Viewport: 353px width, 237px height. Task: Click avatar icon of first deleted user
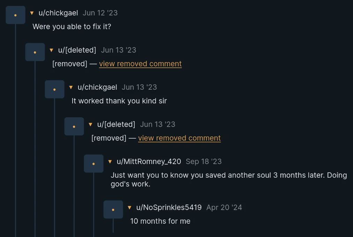35,52
